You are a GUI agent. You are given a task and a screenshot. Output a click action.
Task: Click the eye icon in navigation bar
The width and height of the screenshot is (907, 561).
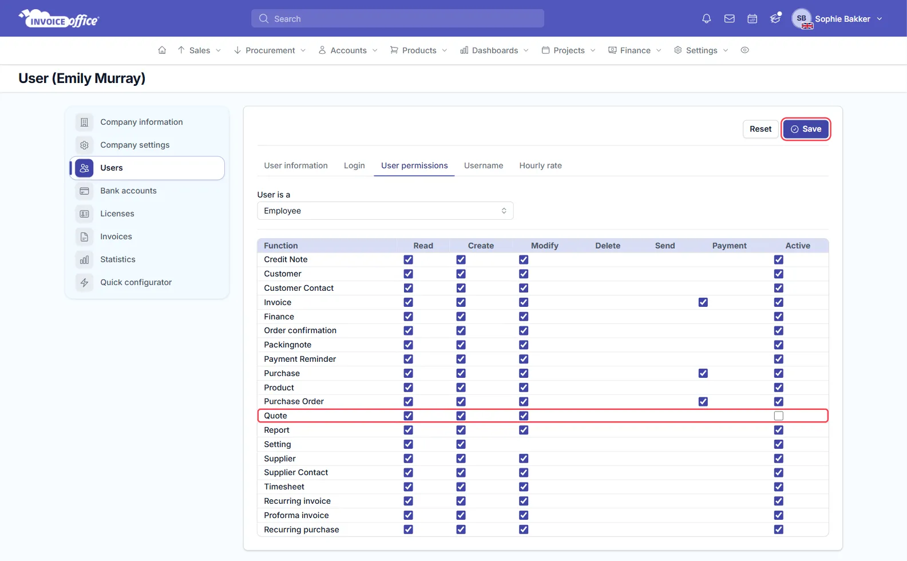pos(744,50)
